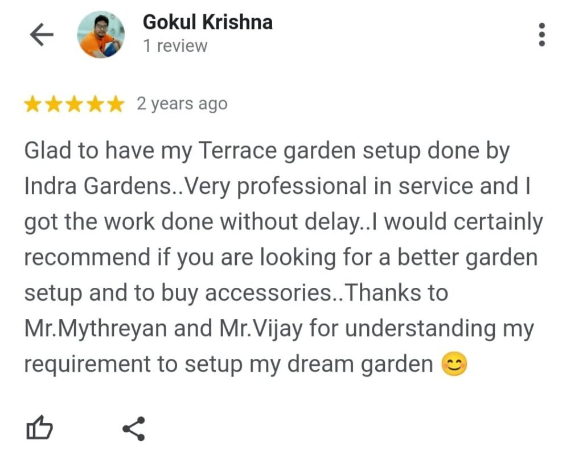Select the second yellow rating star
Viewport: 583px width, 463px height.
pyautogui.click(x=54, y=104)
